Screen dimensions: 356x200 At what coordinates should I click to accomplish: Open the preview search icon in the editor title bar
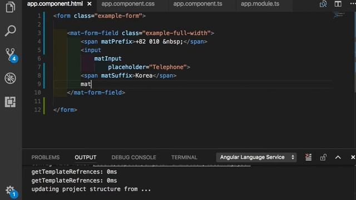[x=323, y=4]
